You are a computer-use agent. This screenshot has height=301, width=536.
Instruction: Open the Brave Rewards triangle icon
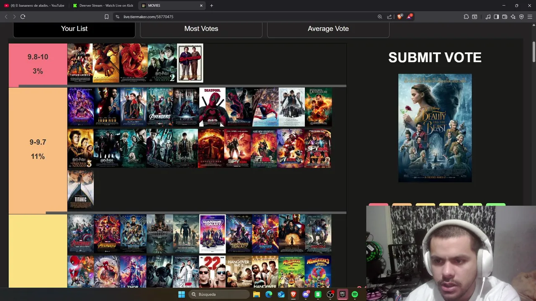click(410, 17)
